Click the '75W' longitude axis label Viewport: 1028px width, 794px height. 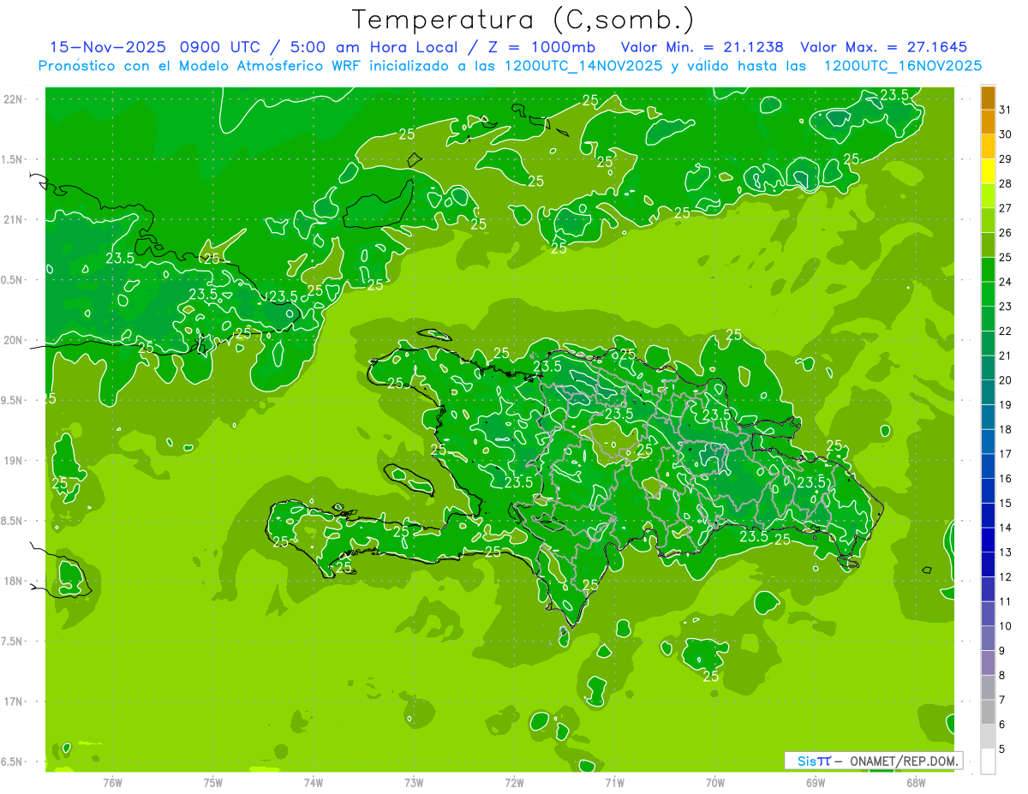pyautogui.click(x=212, y=782)
